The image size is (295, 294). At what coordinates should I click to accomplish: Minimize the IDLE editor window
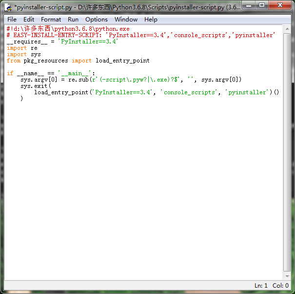pyautogui.click(x=249, y=5)
